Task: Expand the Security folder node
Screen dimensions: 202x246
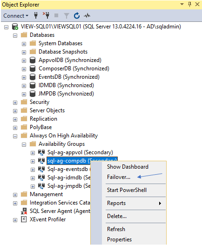Action: point(15,102)
